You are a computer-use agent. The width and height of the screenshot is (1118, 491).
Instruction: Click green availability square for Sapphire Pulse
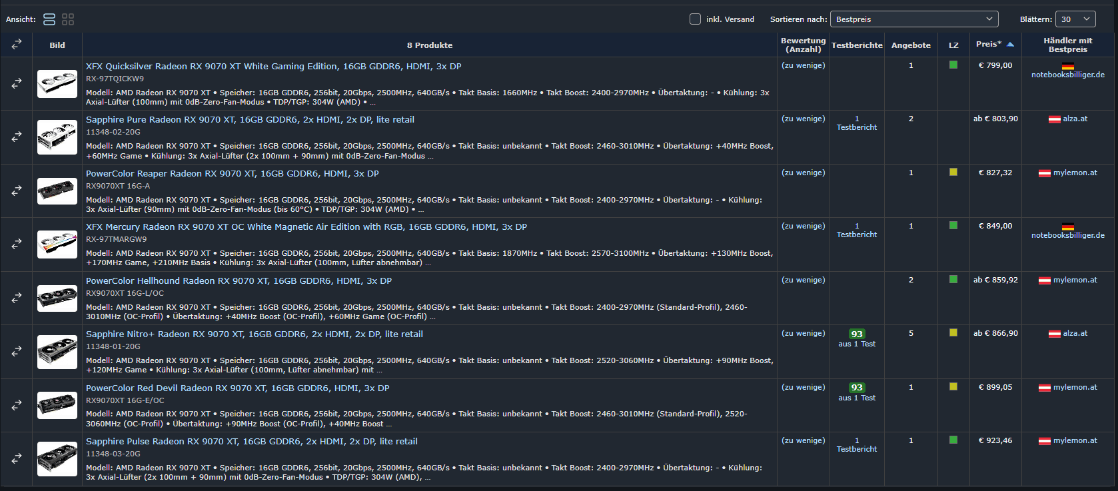click(x=953, y=440)
